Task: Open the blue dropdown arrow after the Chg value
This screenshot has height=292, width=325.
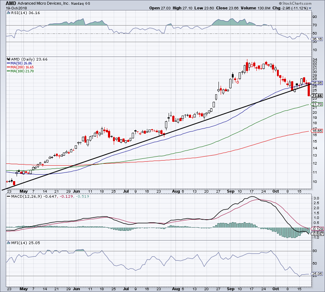Action: click(x=310, y=8)
